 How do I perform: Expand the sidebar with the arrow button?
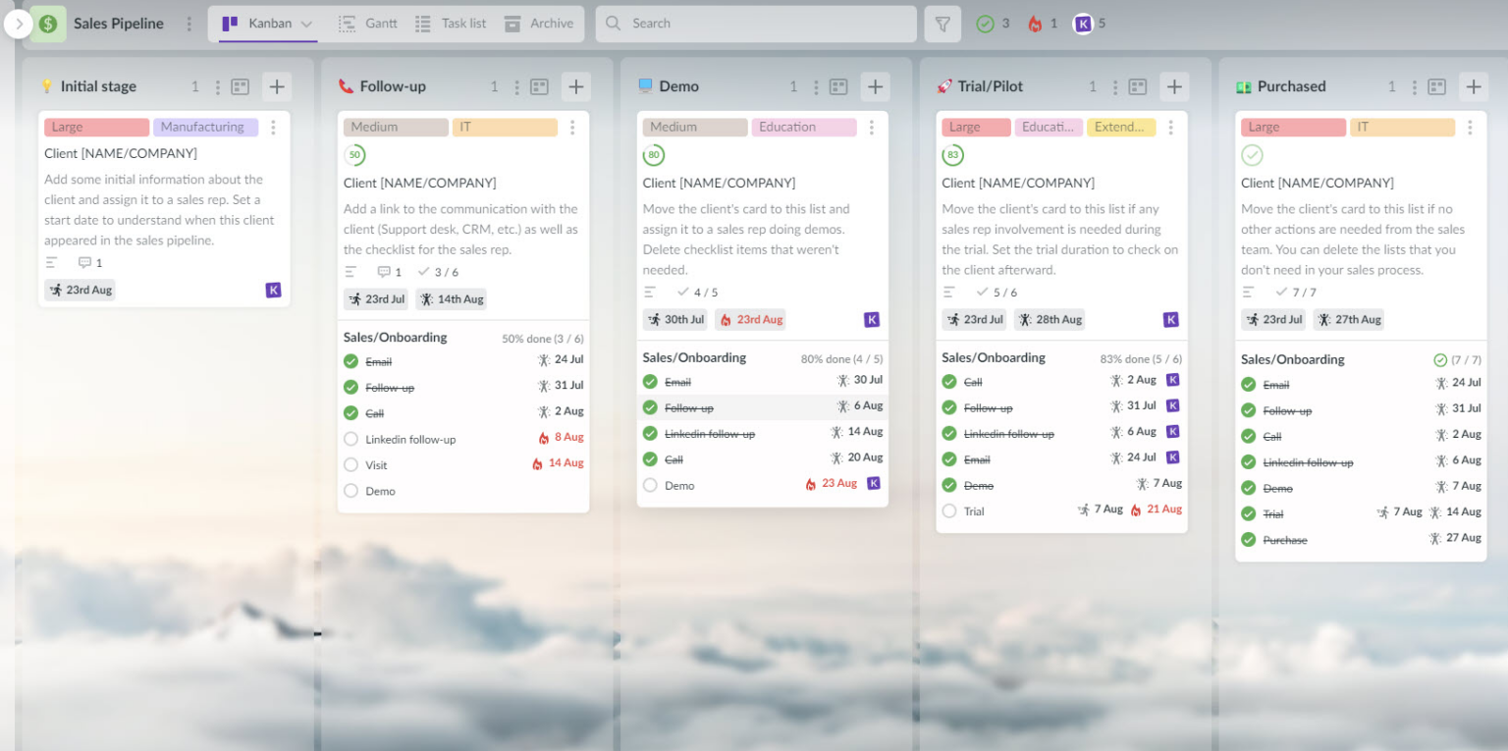19,24
